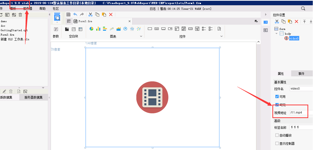Click the preview template icon

[57, 17]
